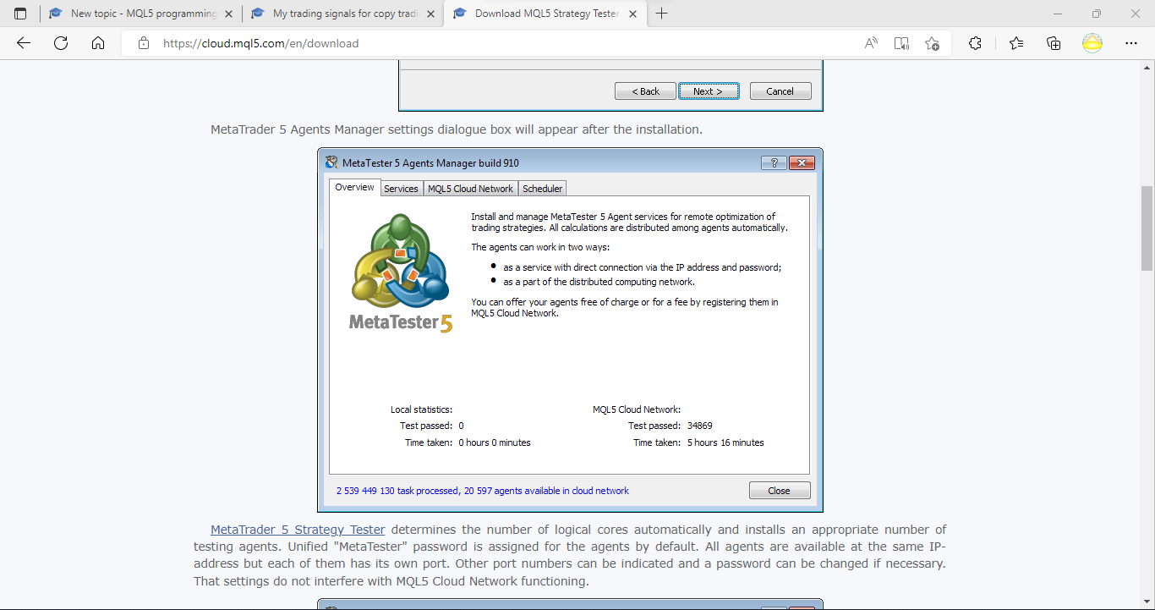Close the Download MQL5 Strategy Tester tab
Image resolution: width=1155 pixels, height=610 pixels.
point(632,14)
